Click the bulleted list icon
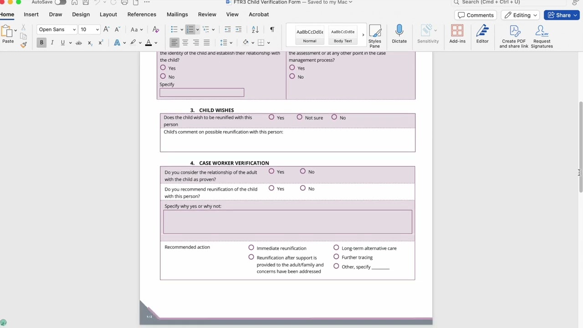The width and height of the screenshot is (583, 328). pyautogui.click(x=174, y=29)
